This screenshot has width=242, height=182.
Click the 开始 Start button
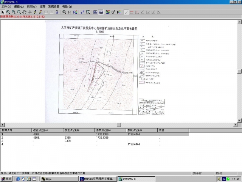point(7,179)
